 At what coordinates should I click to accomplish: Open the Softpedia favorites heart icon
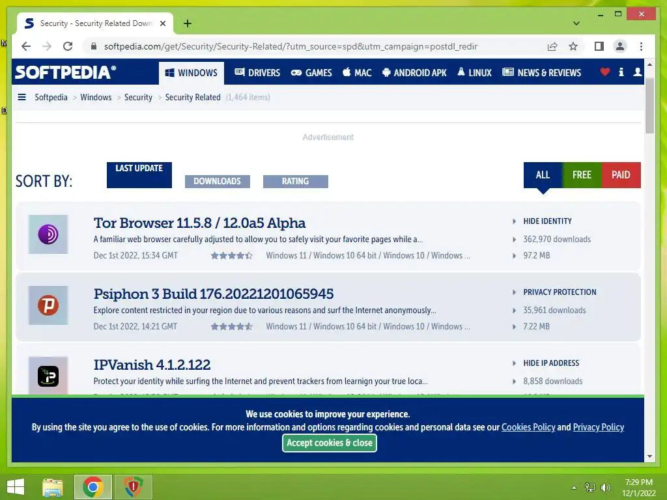(604, 72)
